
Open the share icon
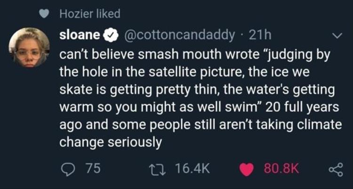(335, 168)
